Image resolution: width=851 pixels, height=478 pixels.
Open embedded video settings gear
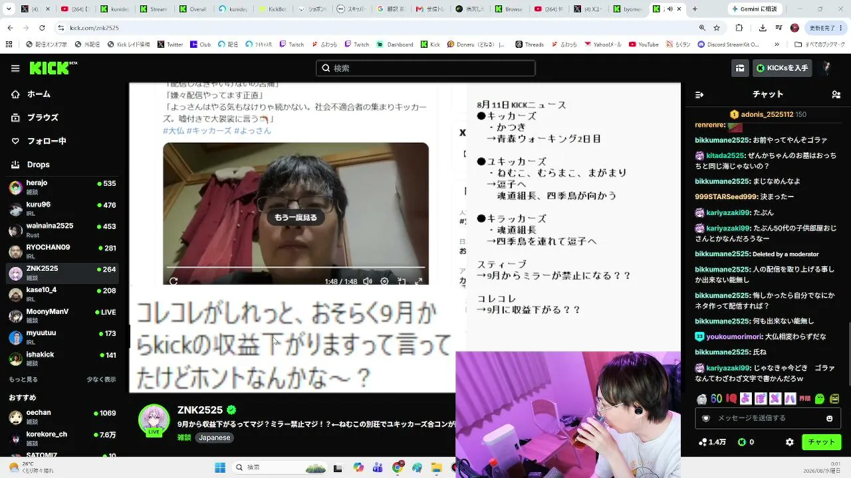tap(384, 281)
